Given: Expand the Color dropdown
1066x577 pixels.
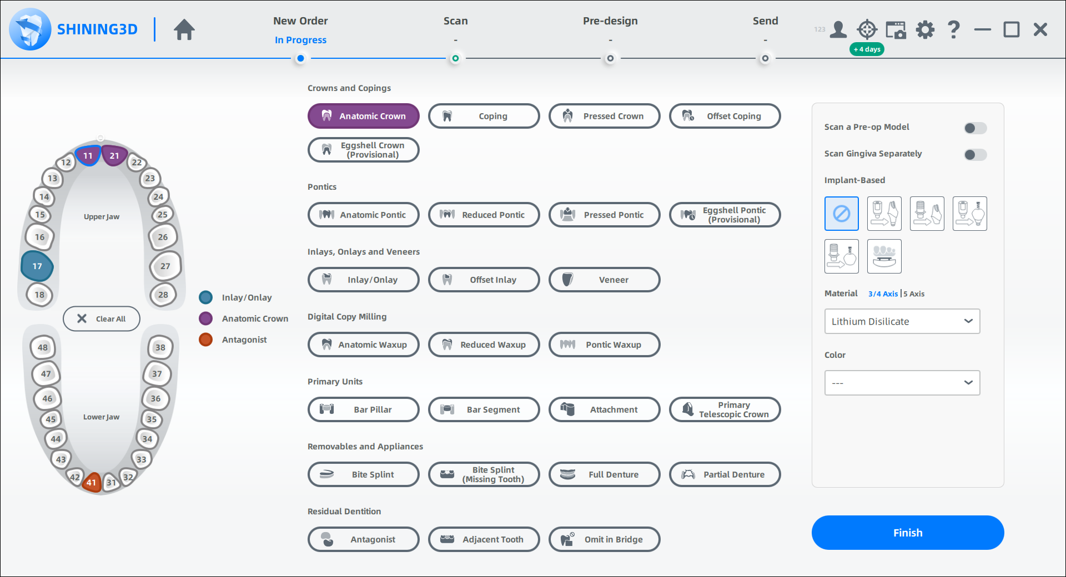Looking at the screenshot, I should (902, 383).
